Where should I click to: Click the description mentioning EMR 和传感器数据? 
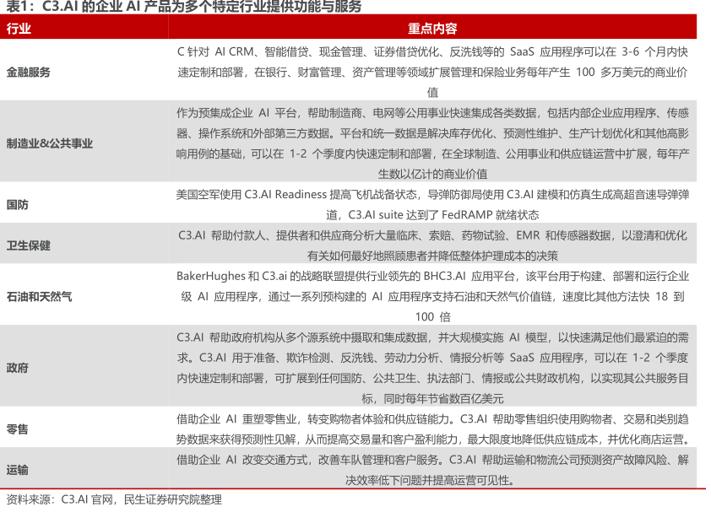click(x=432, y=245)
